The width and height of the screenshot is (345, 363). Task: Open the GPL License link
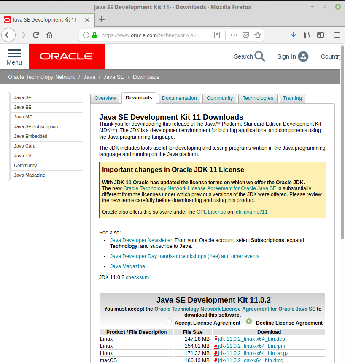[x=211, y=212]
